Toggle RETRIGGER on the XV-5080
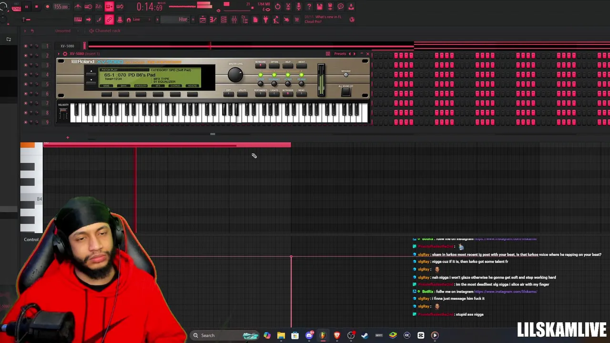This screenshot has height=343, width=610. tap(287, 94)
